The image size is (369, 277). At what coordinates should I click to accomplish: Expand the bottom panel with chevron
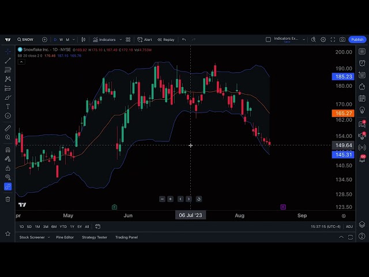pyautogui.click(x=341, y=237)
